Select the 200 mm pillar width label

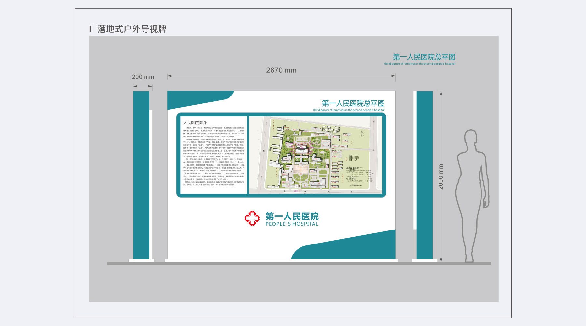click(x=143, y=77)
